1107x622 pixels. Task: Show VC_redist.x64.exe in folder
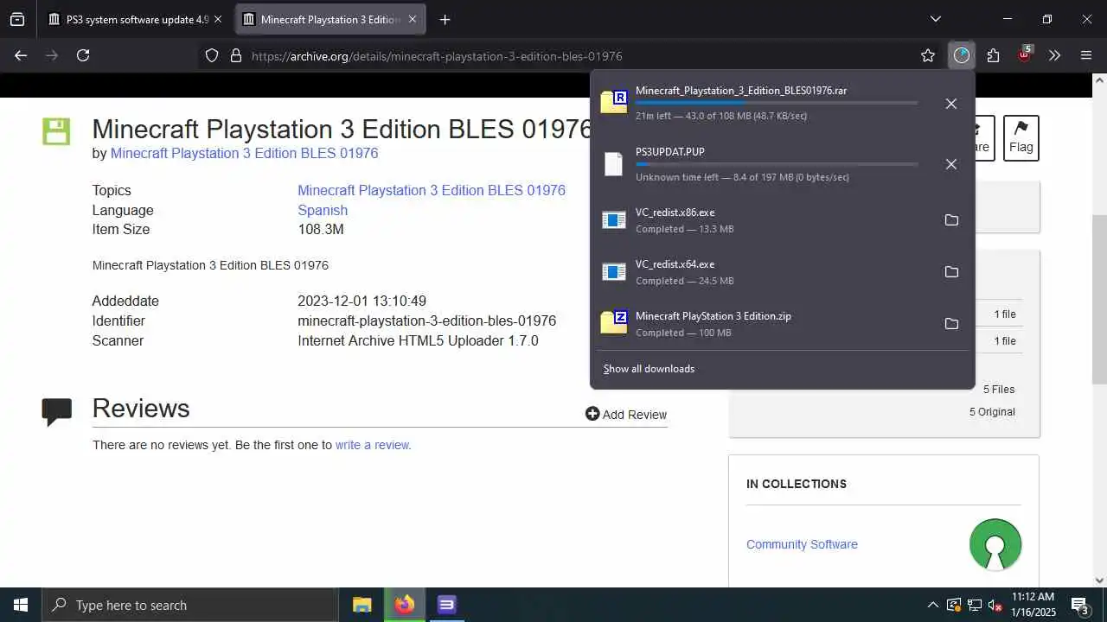[951, 272]
